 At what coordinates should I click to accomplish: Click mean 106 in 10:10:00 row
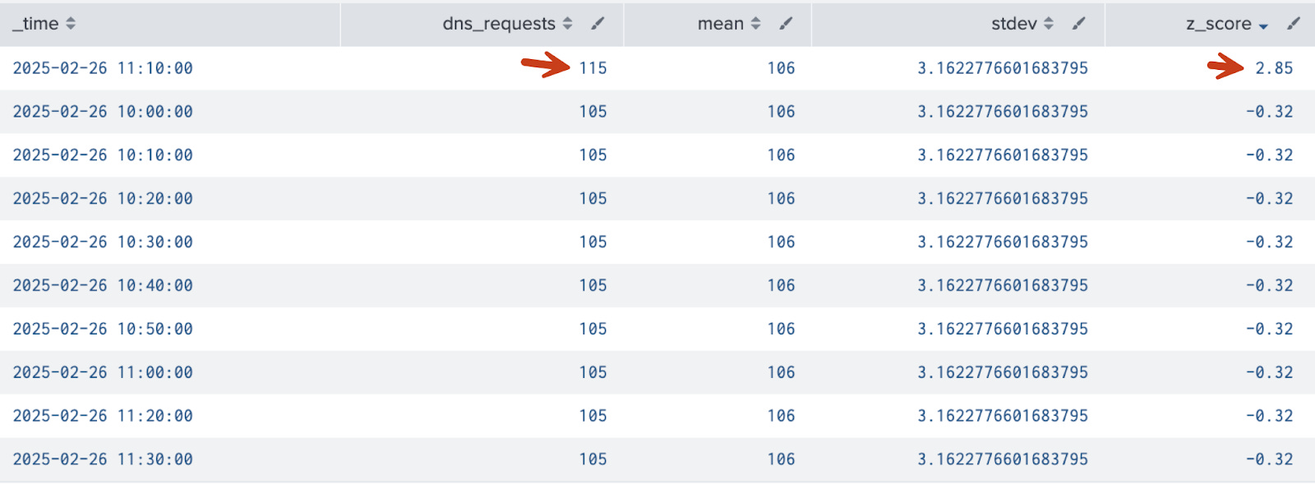[x=781, y=155]
